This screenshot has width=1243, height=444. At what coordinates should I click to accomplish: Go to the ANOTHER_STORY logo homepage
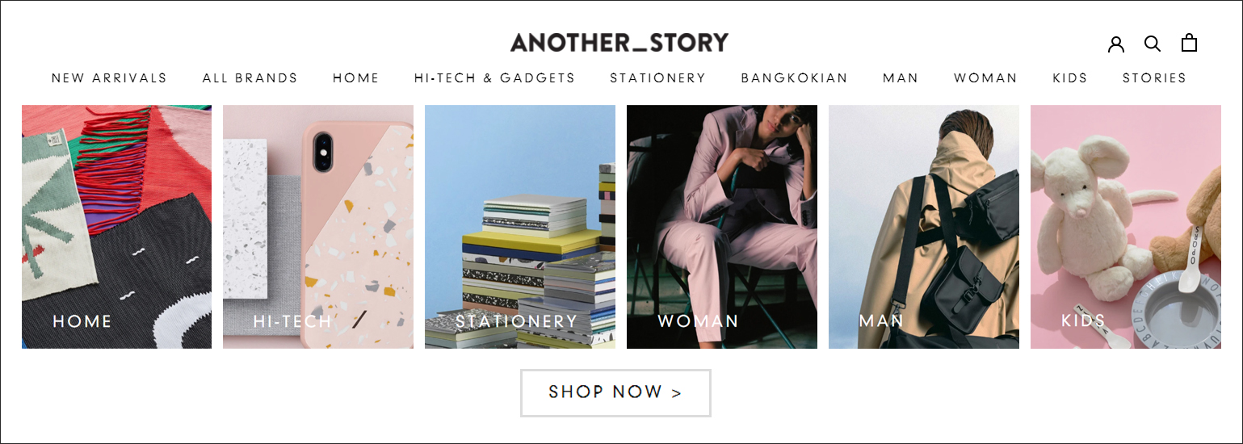[x=619, y=42]
